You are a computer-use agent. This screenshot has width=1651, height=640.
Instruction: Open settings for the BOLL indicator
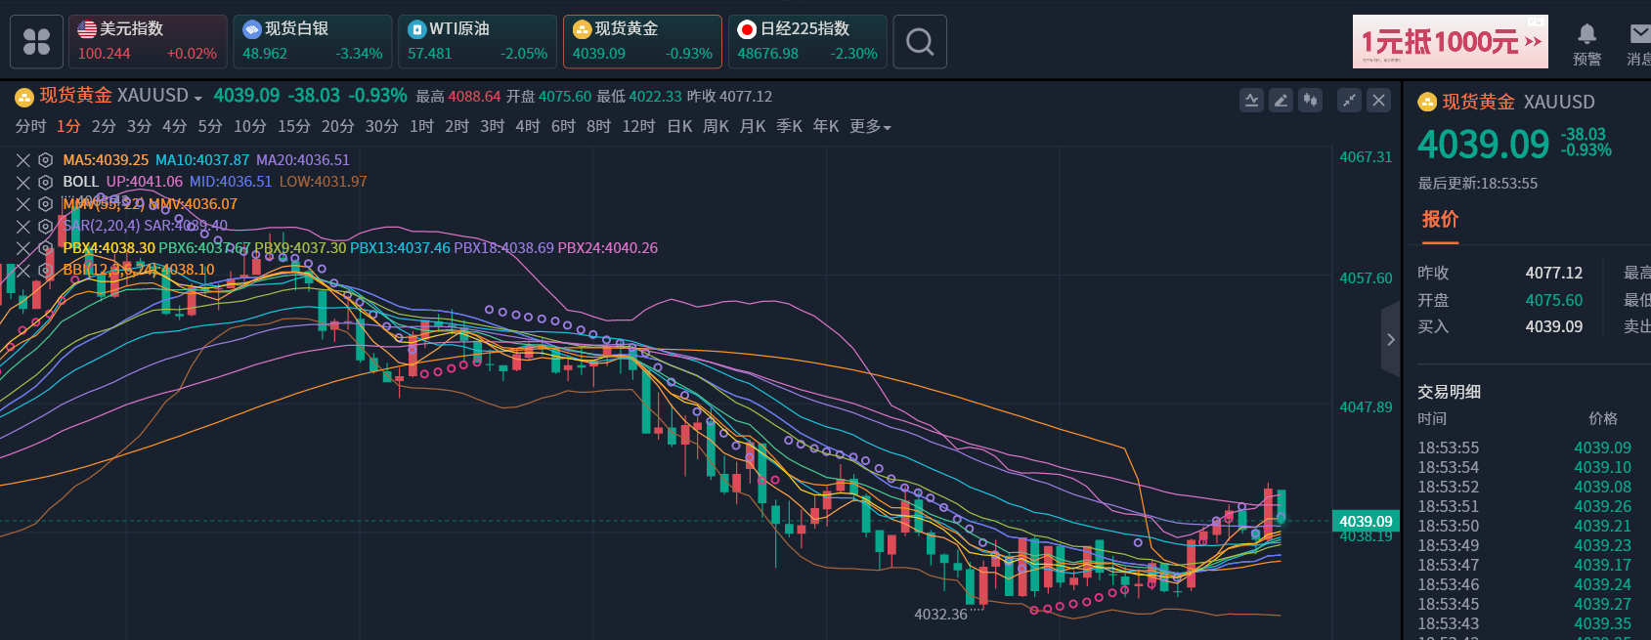pos(45,182)
